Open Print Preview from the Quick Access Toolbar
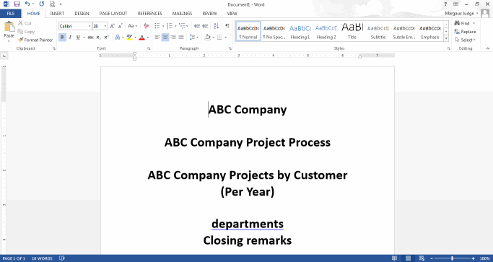The width and height of the screenshot is (493, 262). (52, 4)
